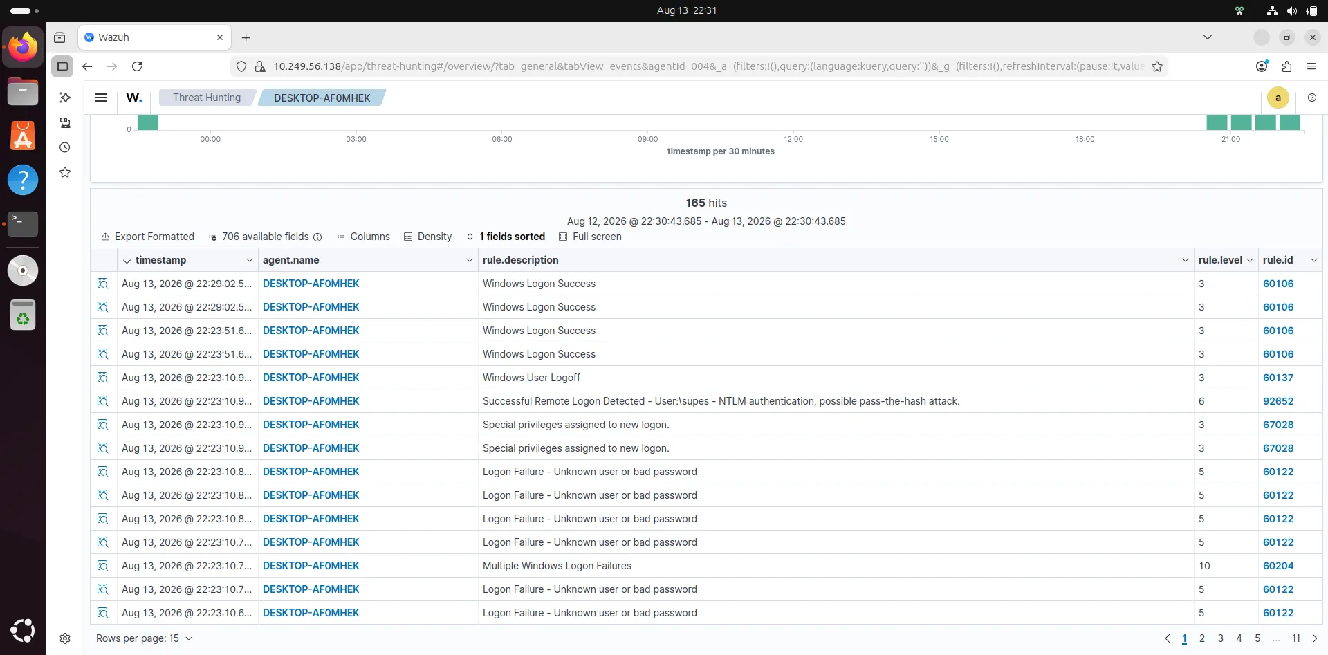
Task: Open a new browser tab
Action: (x=246, y=37)
